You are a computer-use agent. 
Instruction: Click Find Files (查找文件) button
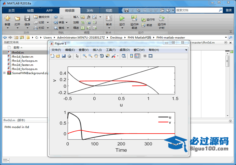[42, 17]
